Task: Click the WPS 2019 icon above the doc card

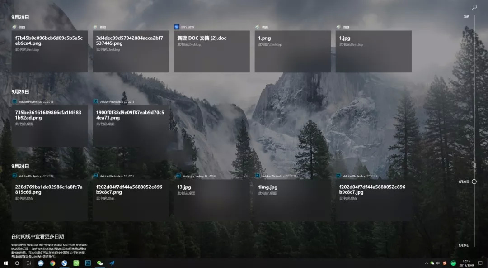Action: 177,27
